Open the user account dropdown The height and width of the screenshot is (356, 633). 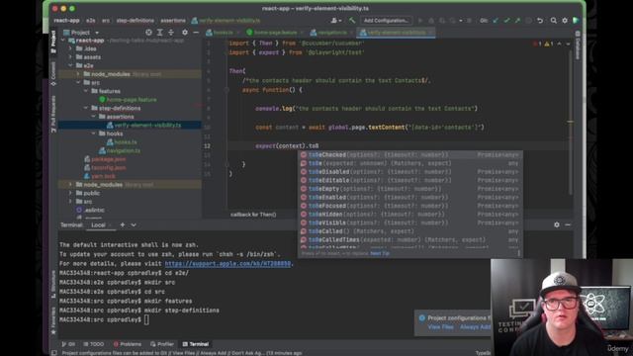point(336,20)
